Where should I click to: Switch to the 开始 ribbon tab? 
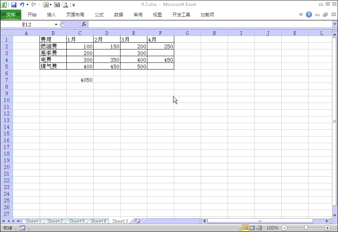pos(32,14)
